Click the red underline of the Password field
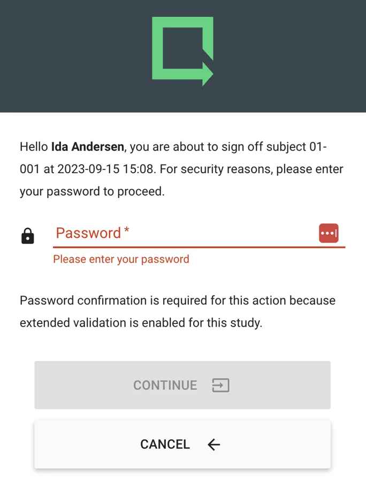 pos(199,247)
